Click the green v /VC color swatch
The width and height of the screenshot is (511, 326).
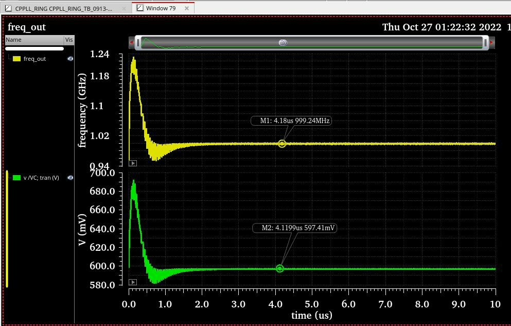(x=16, y=178)
